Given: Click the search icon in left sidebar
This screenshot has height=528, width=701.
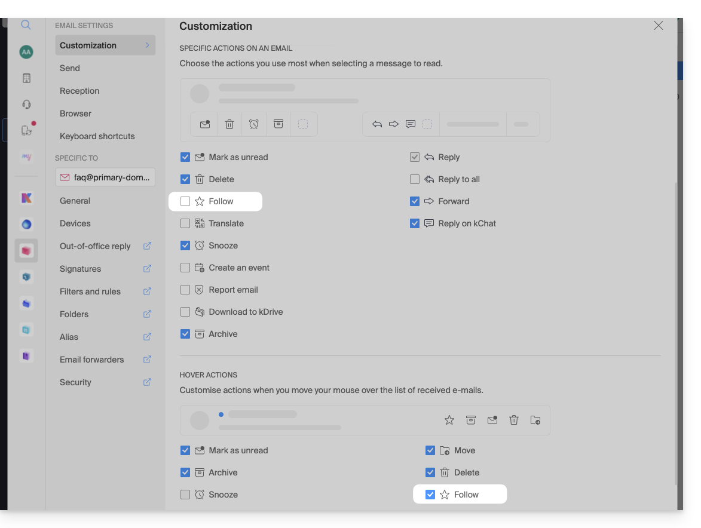Looking at the screenshot, I should point(26,25).
